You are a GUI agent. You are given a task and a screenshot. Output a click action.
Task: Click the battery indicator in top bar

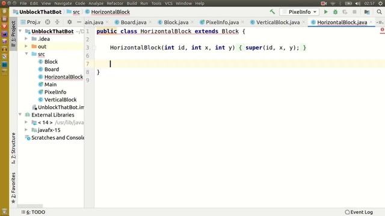click(x=348, y=3)
